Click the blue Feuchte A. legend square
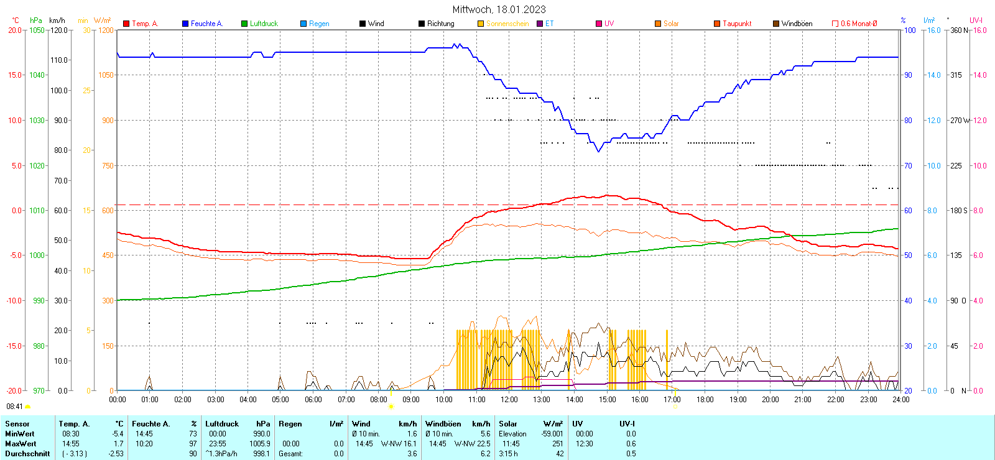Image resolution: width=995 pixels, height=460 pixels. click(185, 24)
